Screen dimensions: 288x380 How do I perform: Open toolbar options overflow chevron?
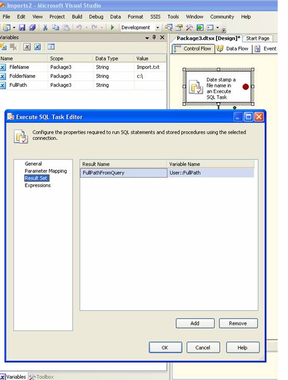pyautogui.click(x=224, y=30)
